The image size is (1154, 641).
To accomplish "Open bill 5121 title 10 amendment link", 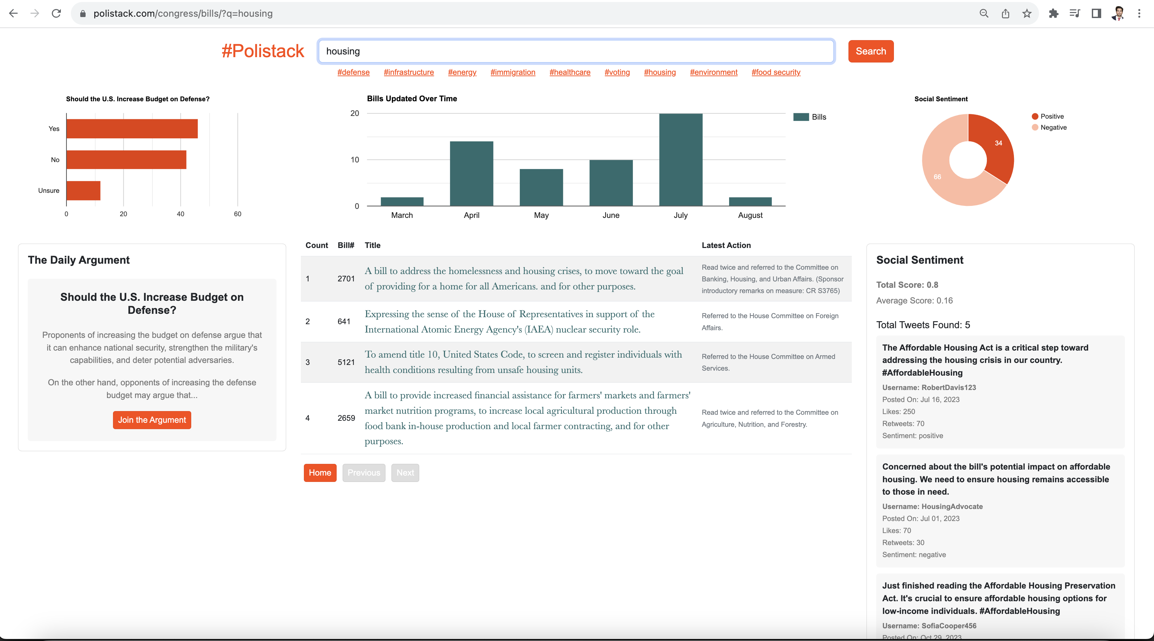I will (523, 362).
